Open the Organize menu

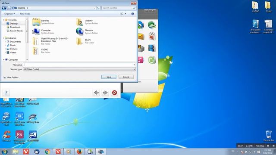[9, 14]
